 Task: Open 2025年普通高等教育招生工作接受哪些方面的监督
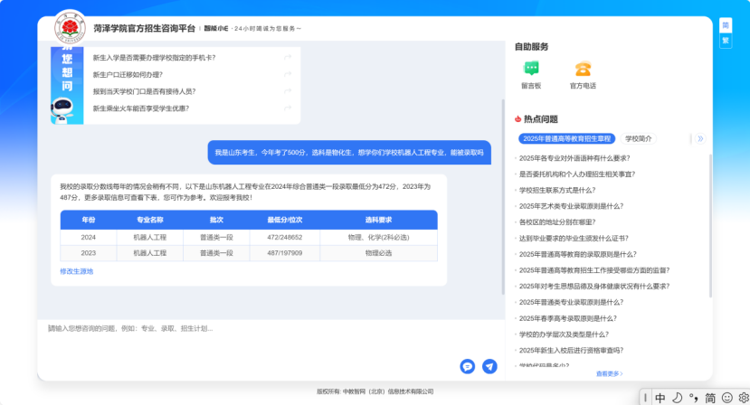[x=594, y=270]
